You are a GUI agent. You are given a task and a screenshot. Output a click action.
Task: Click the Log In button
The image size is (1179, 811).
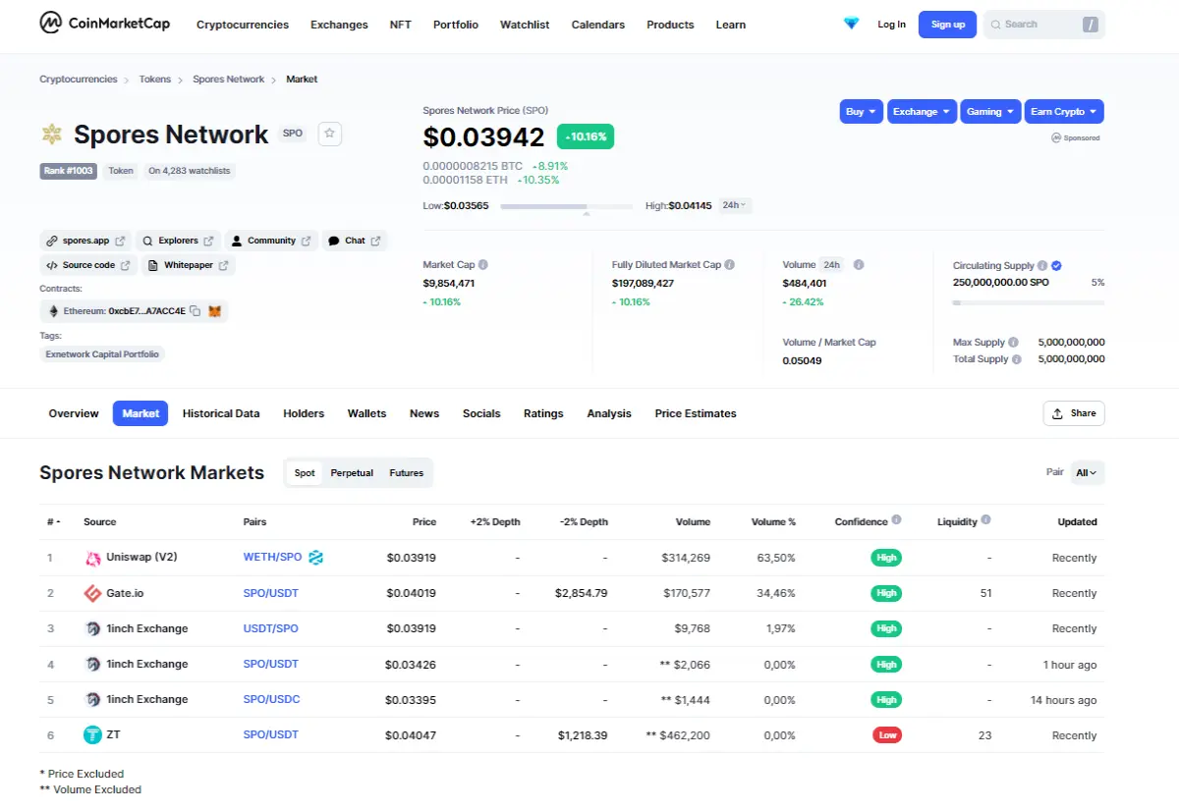[892, 25]
